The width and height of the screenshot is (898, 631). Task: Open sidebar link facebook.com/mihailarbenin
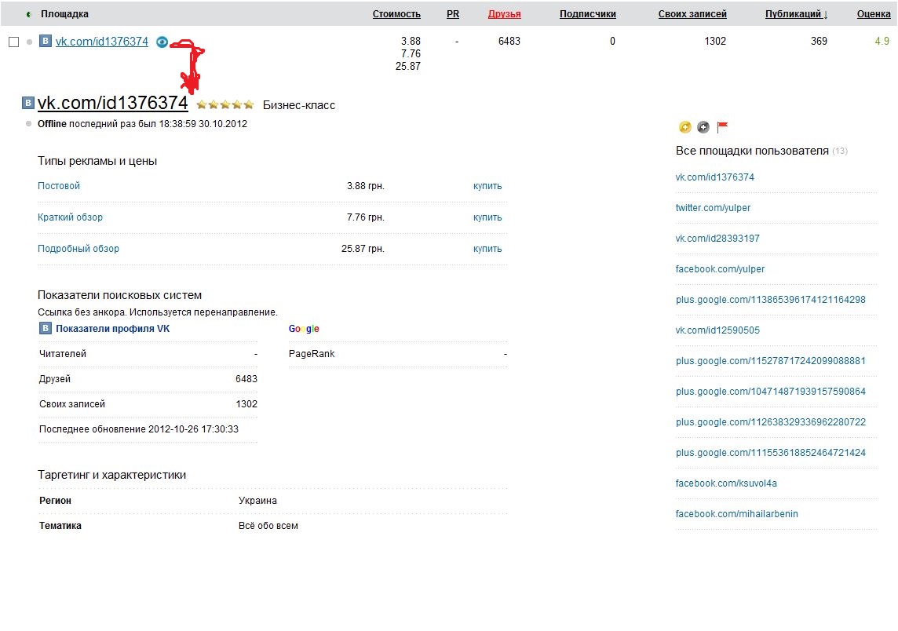(736, 514)
